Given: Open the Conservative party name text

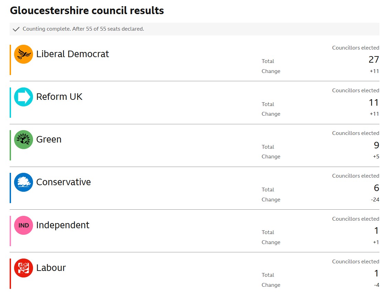Looking at the screenshot, I should 63,182.
